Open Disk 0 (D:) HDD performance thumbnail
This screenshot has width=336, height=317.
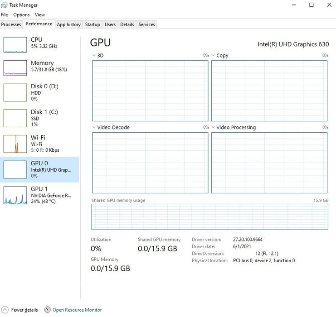15,92
